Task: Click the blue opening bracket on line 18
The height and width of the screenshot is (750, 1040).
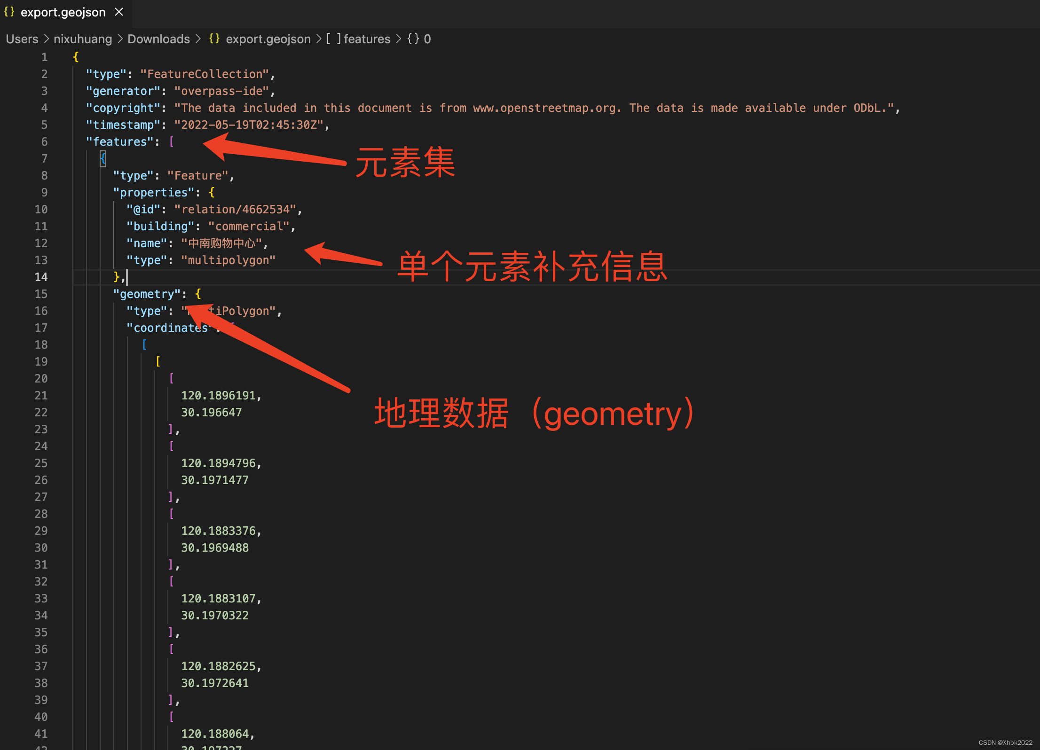Action: tap(144, 345)
